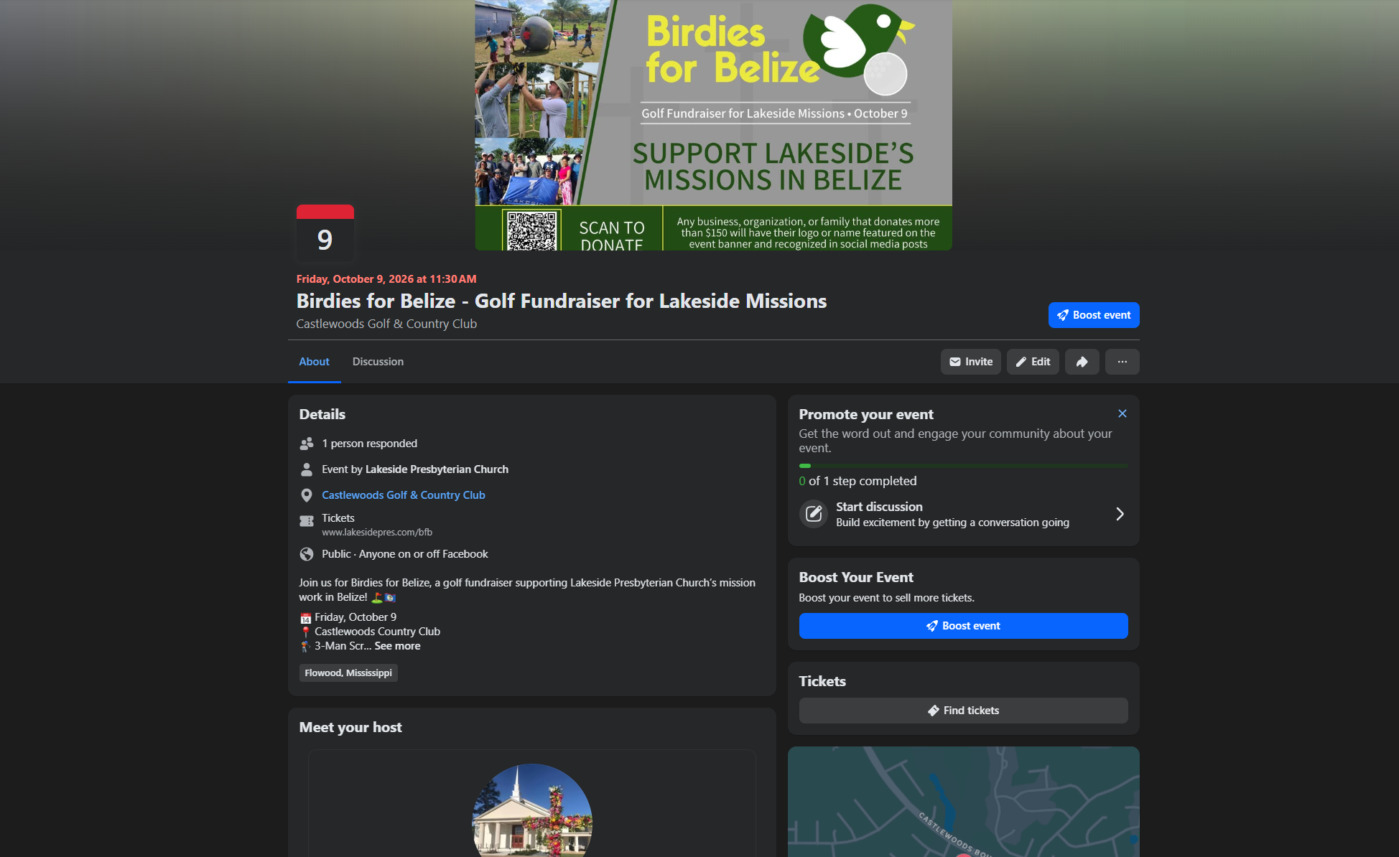Click the ticket icon beside Tickets
1399x857 pixels.
click(x=307, y=521)
